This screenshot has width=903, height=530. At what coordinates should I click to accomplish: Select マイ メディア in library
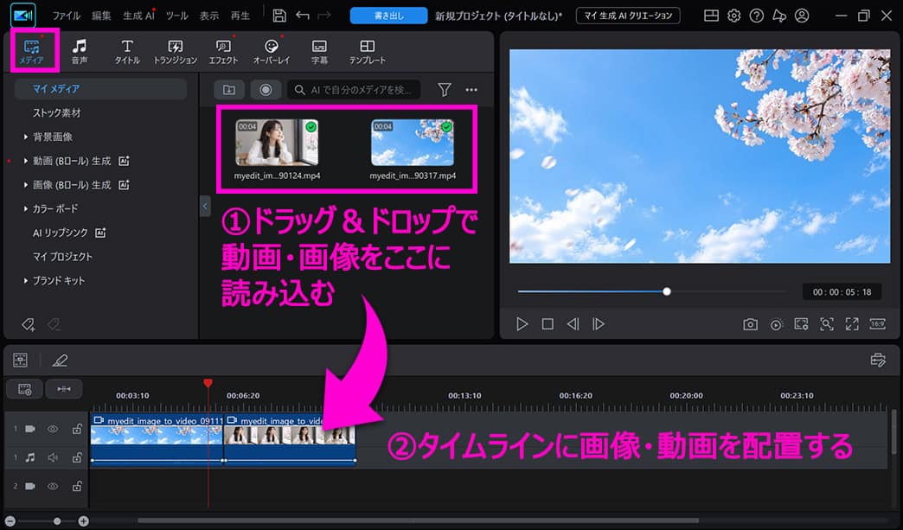(x=101, y=88)
